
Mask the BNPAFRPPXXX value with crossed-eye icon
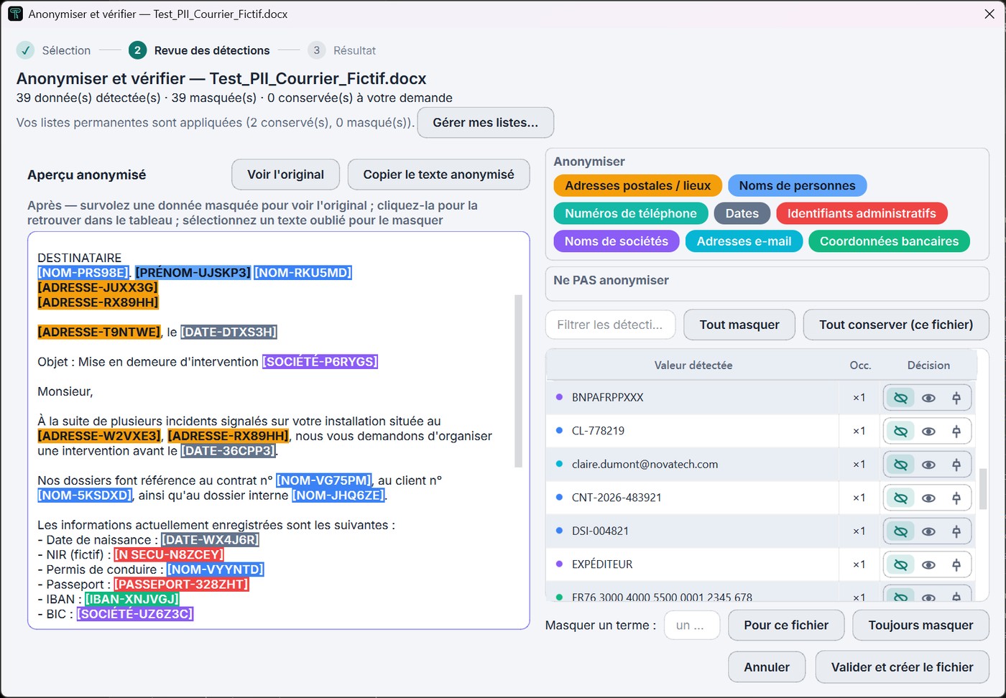[x=900, y=398]
